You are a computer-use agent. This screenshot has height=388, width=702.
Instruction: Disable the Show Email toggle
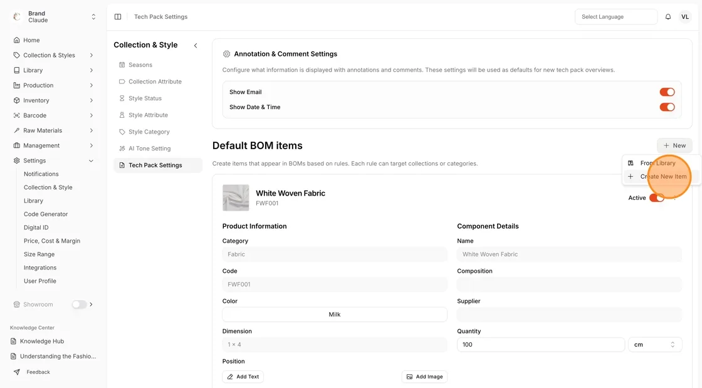[x=667, y=92]
